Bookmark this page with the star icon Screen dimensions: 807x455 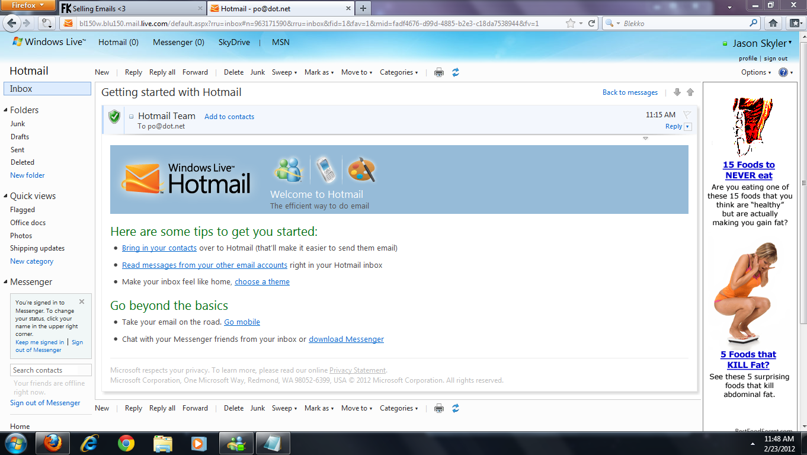(x=571, y=24)
